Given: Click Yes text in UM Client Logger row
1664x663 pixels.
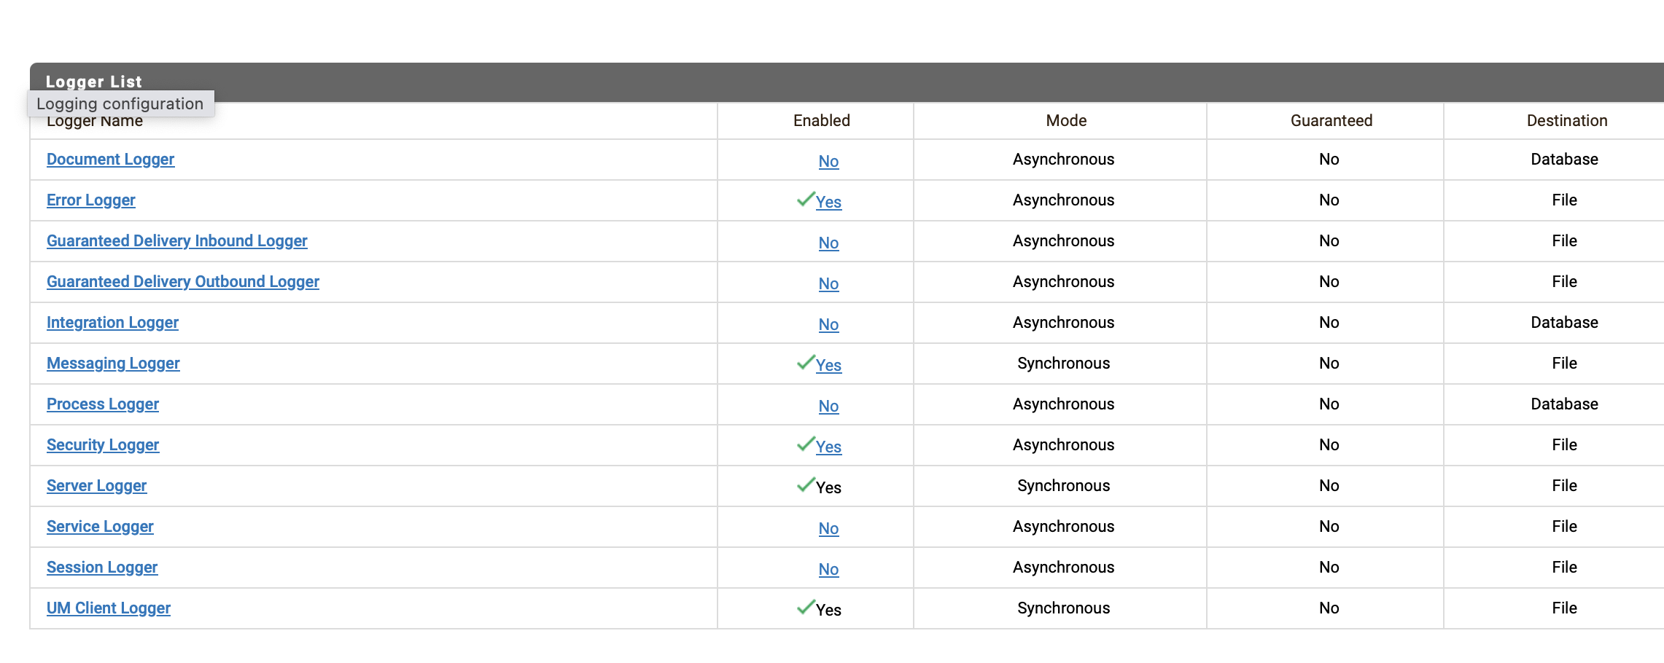Looking at the screenshot, I should pyautogui.click(x=828, y=610).
